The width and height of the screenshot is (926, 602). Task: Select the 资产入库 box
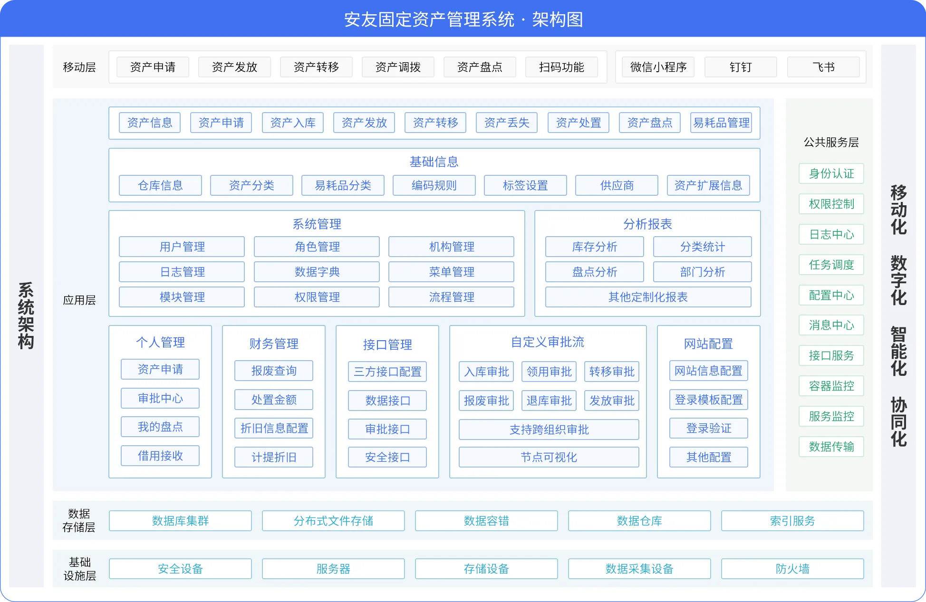coord(293,123)
